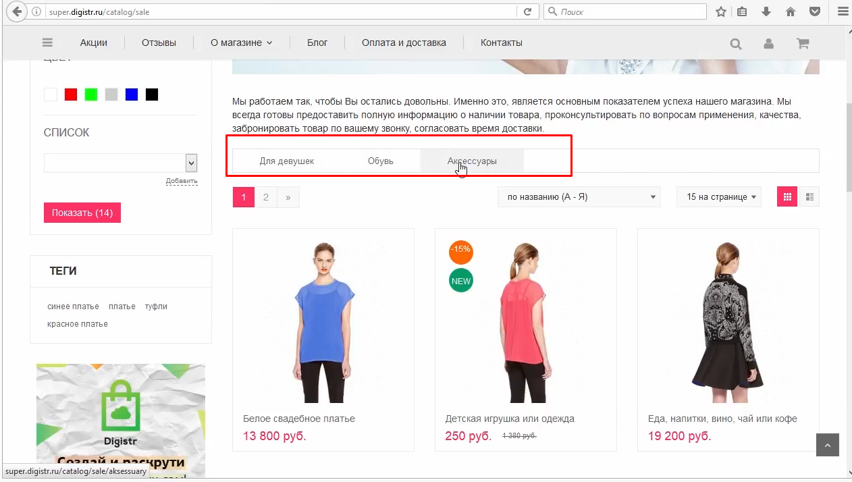Open browser home page icon
This screenshot has width=852, height=482.
tap(791, 11)
